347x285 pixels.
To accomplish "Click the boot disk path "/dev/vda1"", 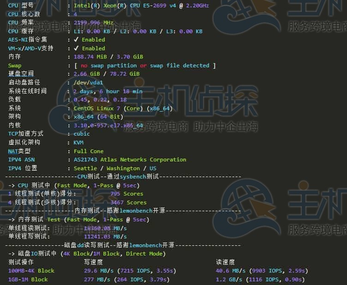I will pyautogui.click(x=88, y=83).
